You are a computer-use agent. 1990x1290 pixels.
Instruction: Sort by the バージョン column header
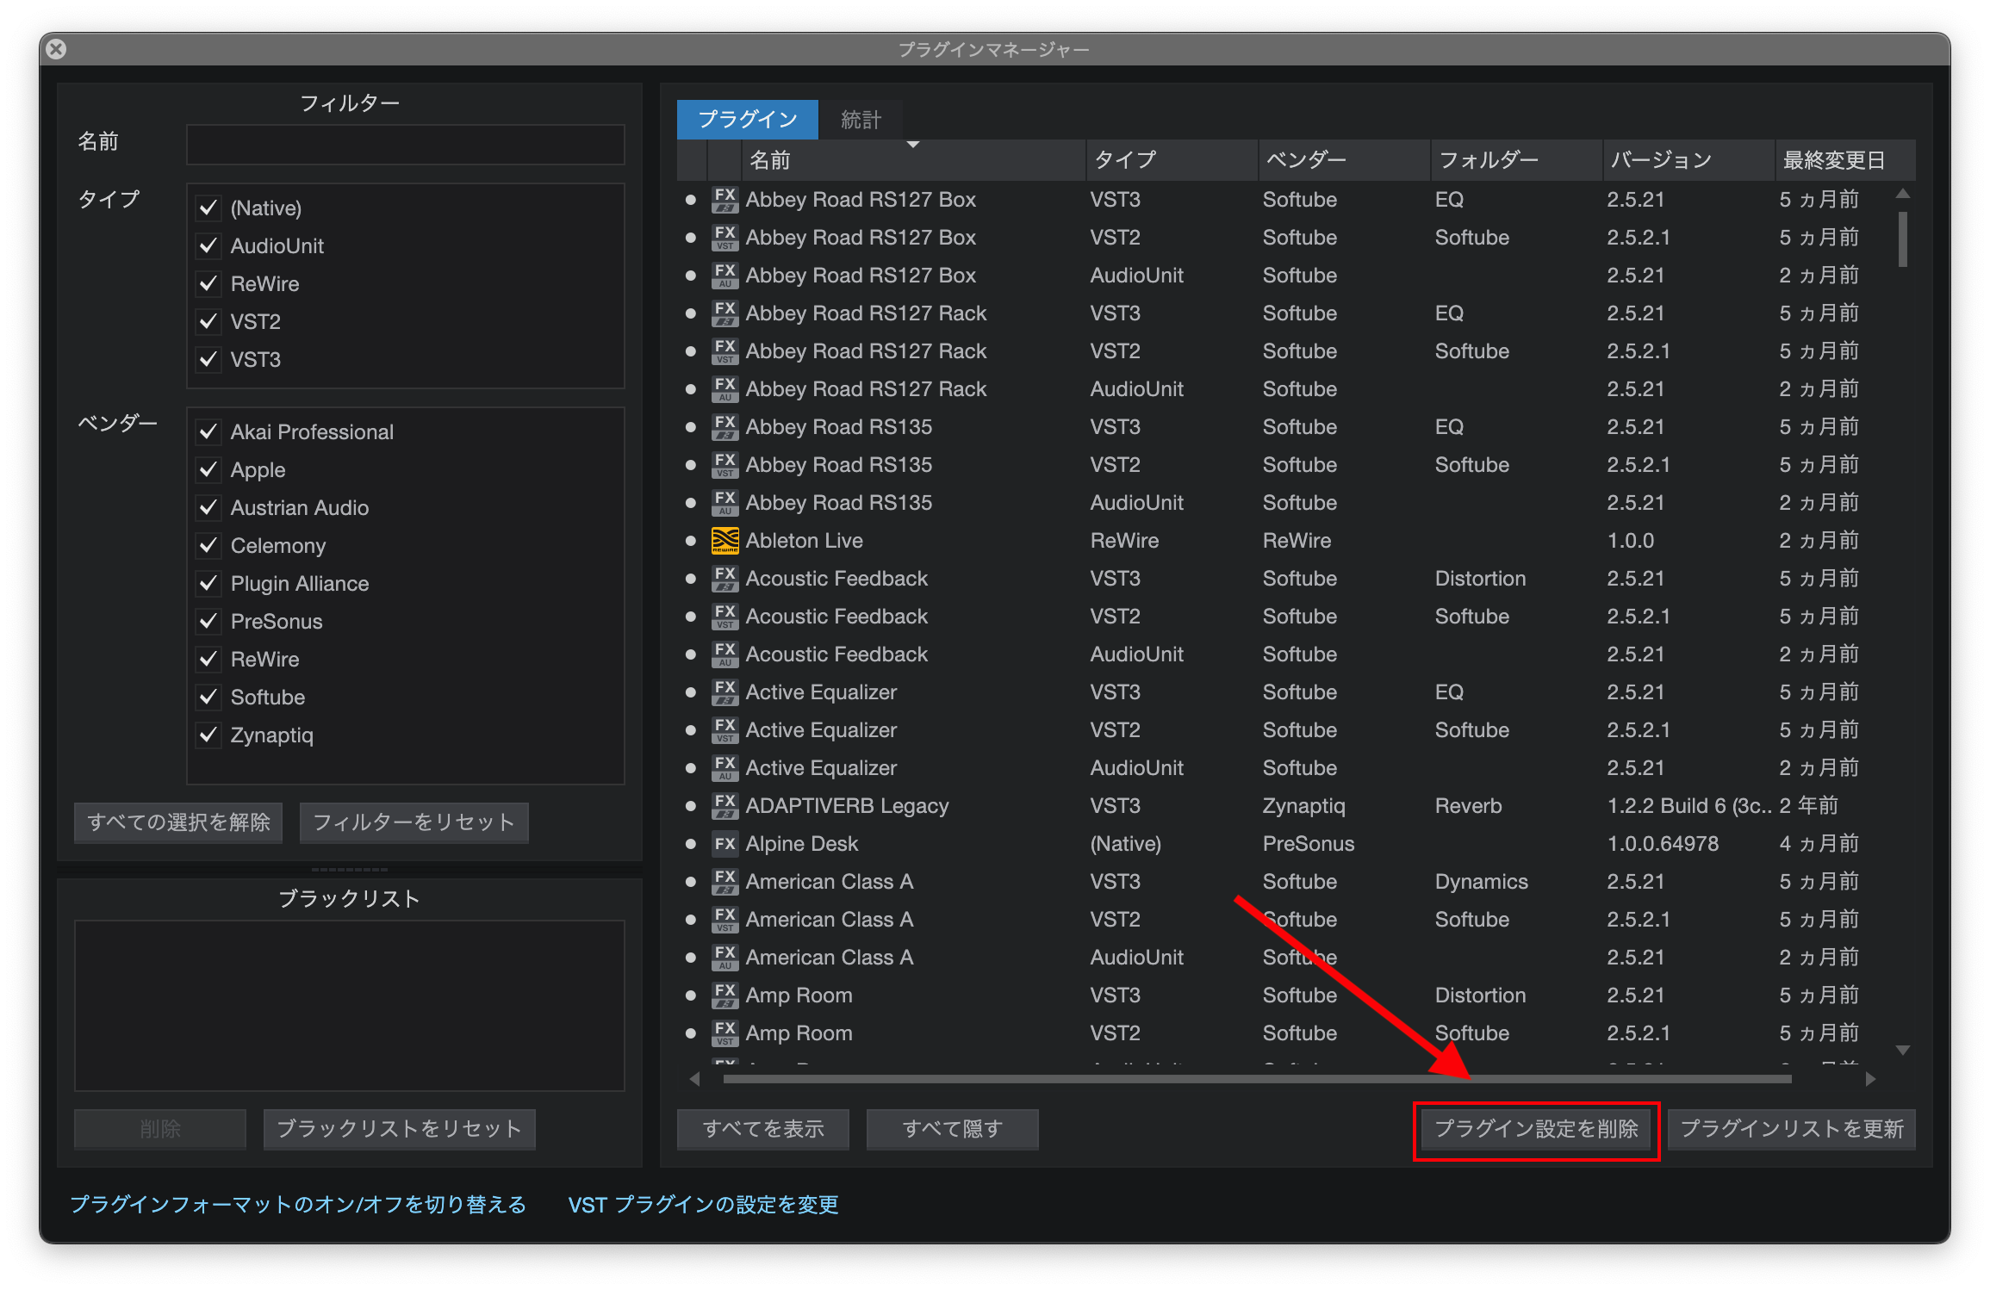[x=1688, y=160]
